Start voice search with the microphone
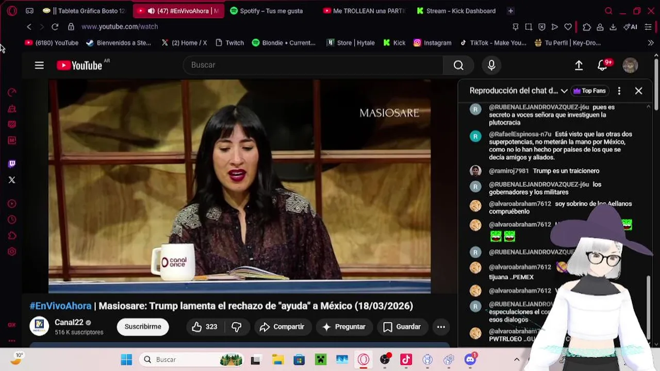The height and width of the screenshot is (371, 660). click(x=491, y=65)
